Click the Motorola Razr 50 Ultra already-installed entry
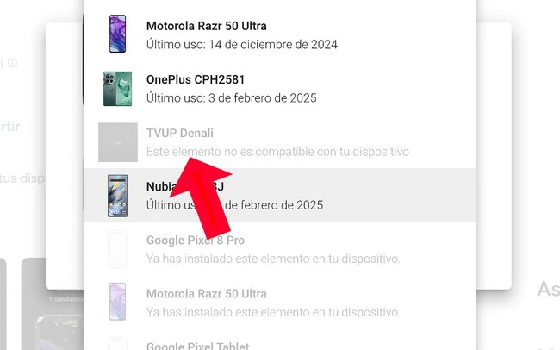The height and width of the screenshot is (350, 560). click(x=279, y=303)
